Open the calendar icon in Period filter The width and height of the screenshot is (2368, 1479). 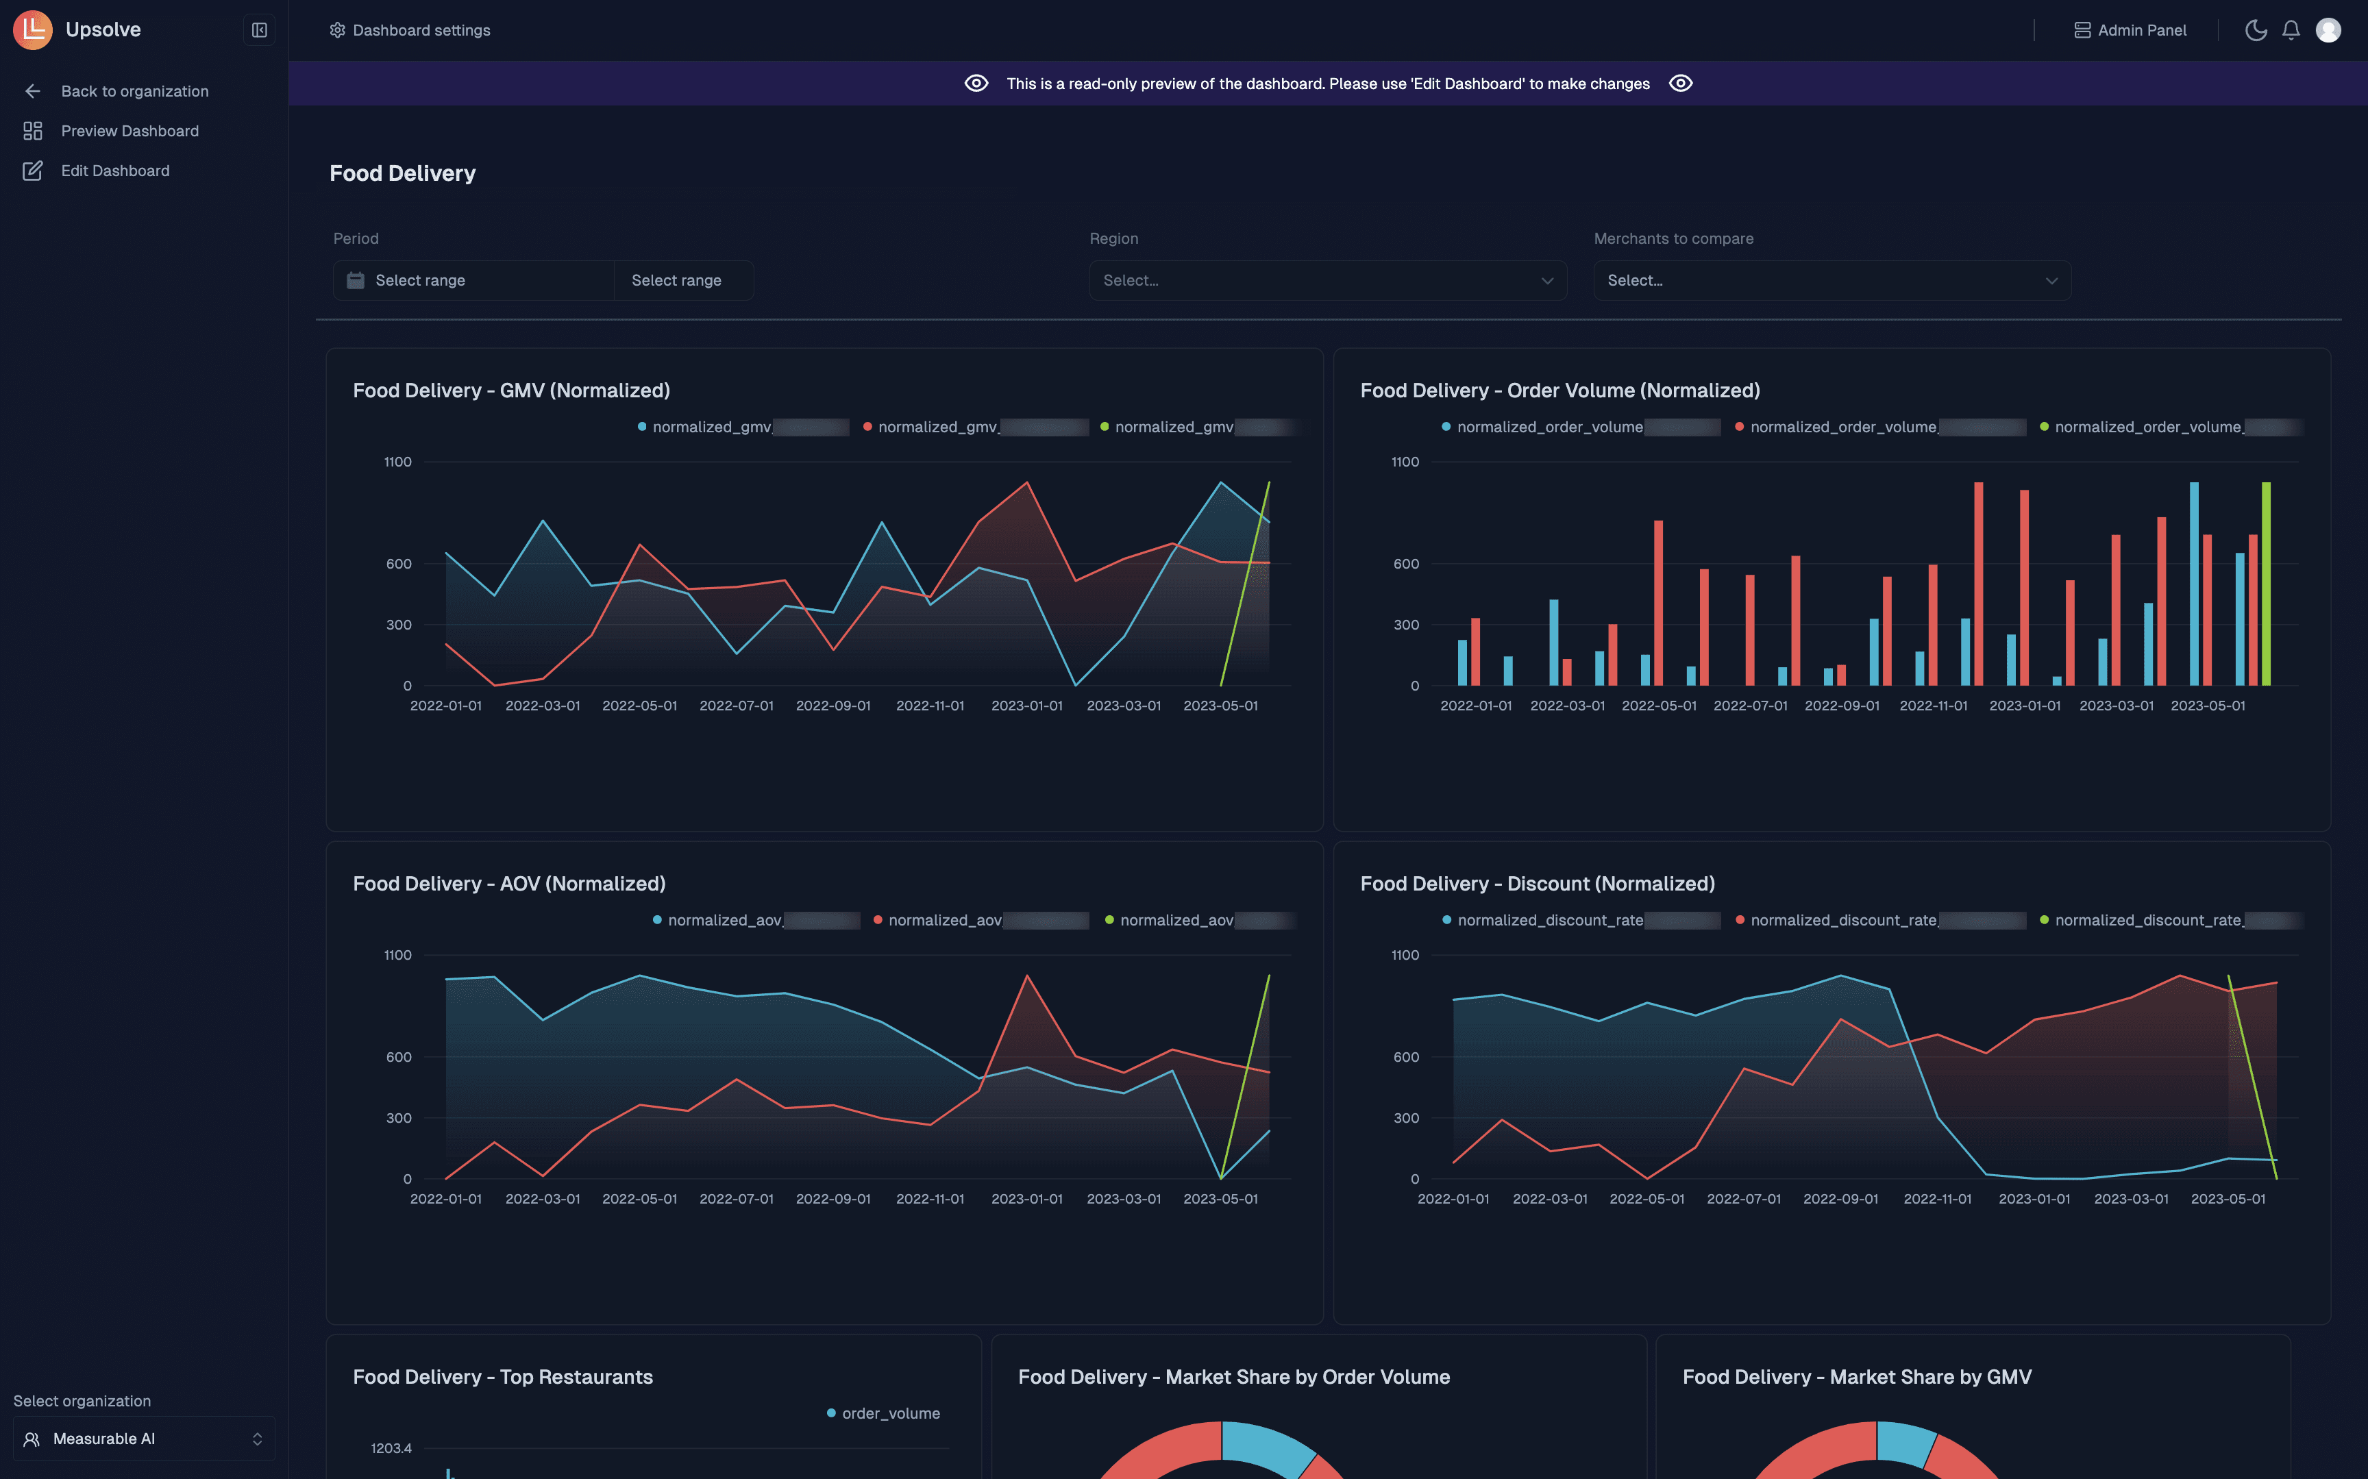tap(356, 279)
